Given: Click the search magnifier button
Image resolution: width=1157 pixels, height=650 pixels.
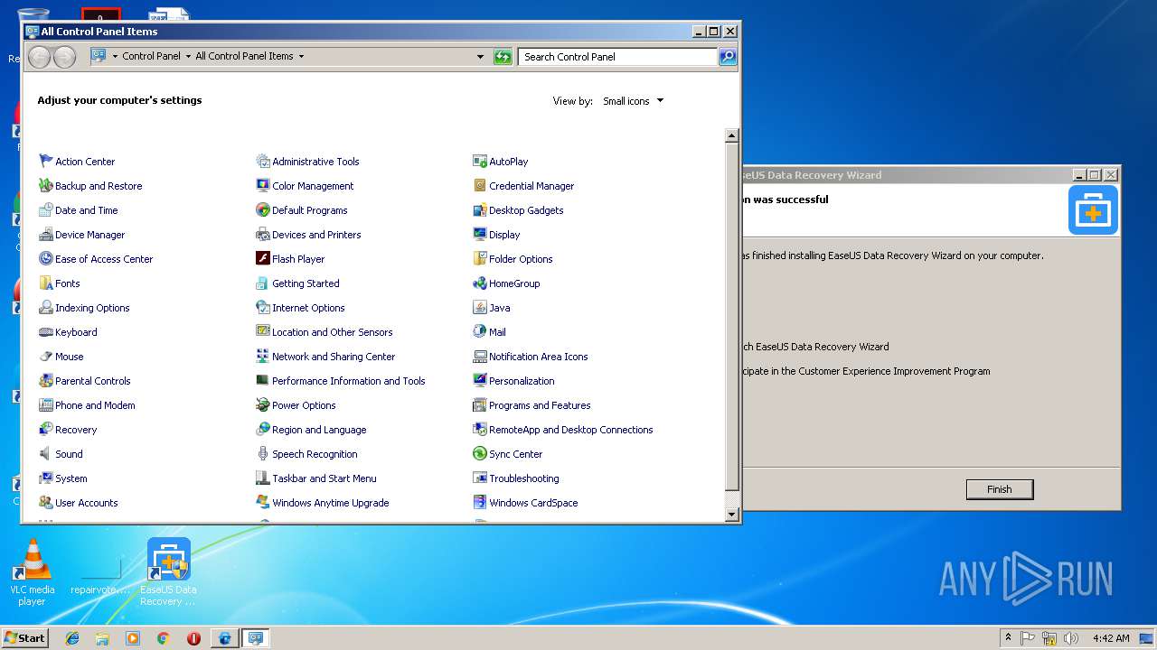Looking at the screenshot, I should [x=728, y=57].
